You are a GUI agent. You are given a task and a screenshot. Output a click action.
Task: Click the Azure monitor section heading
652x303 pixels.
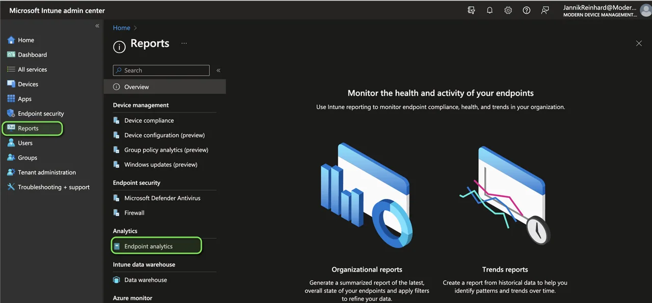[x=132, y=298]
